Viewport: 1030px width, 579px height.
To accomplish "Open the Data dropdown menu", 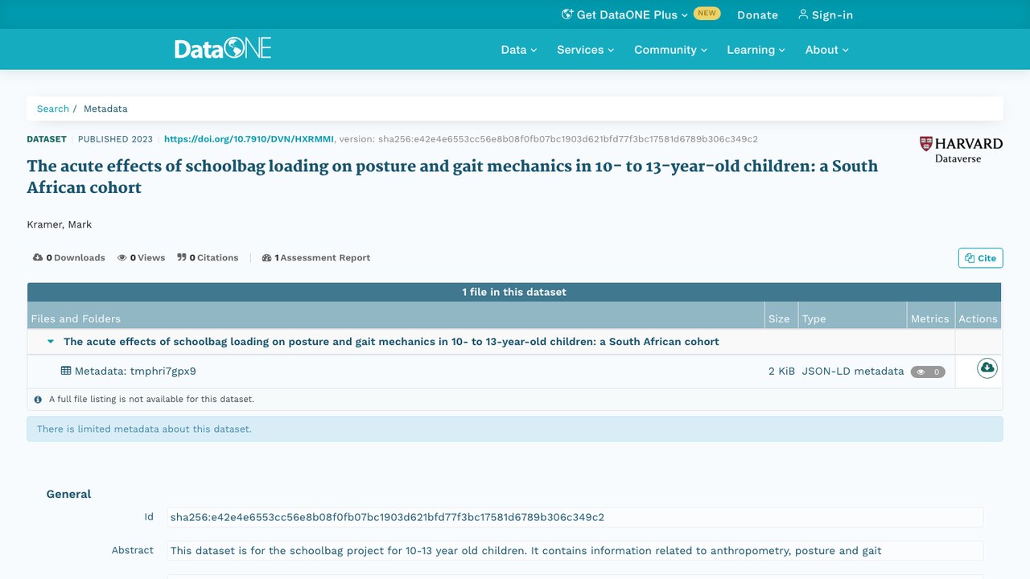I will pos(519,50).
